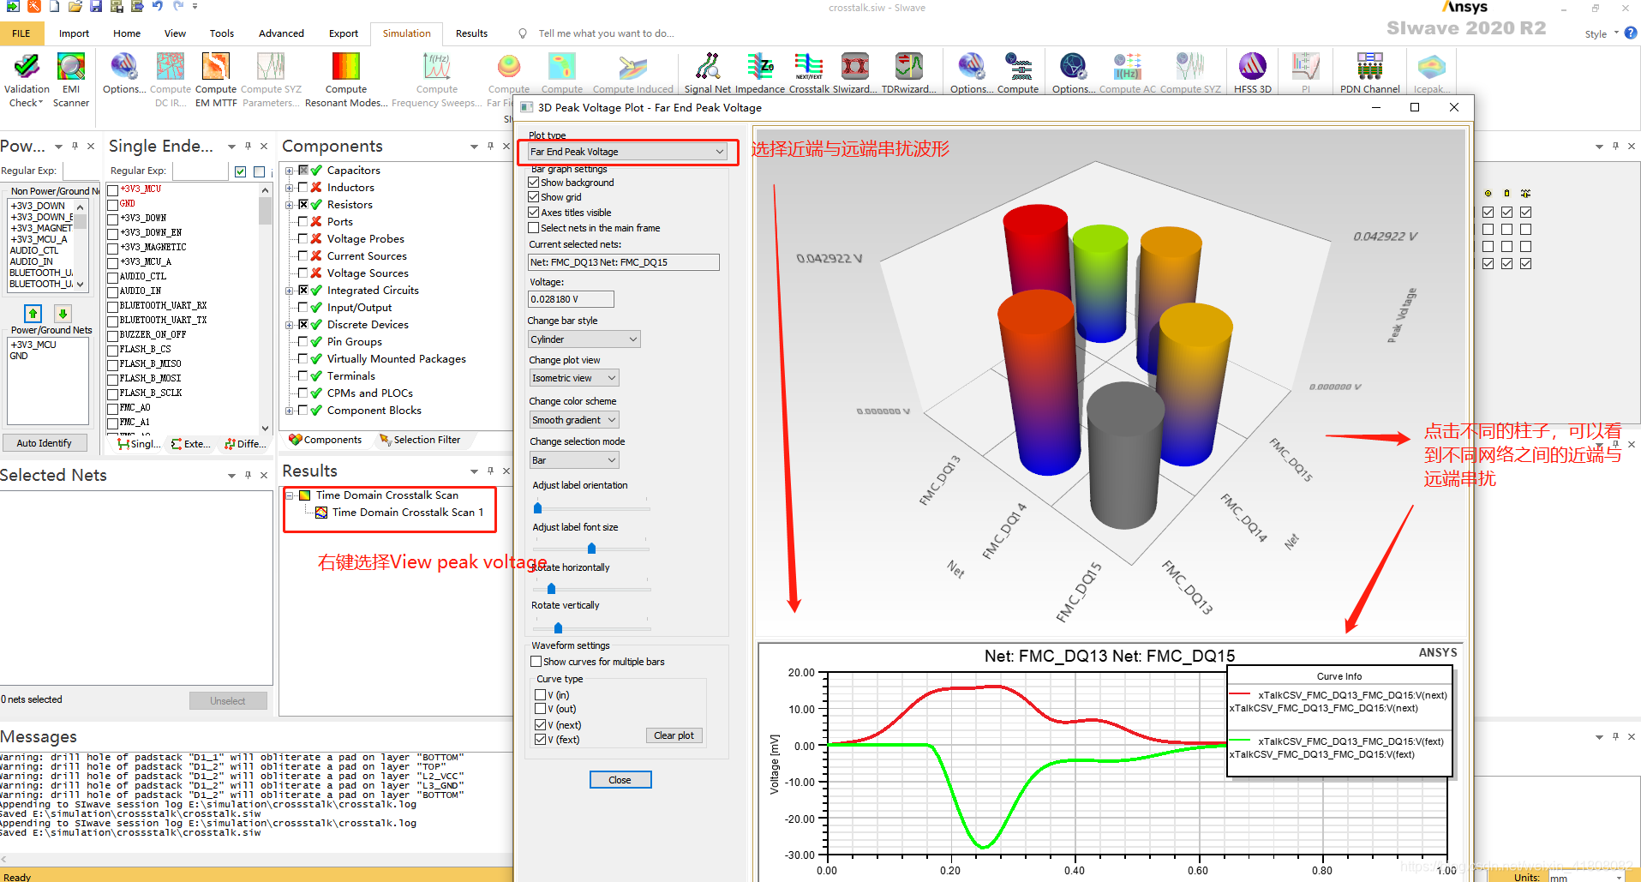This screenshot has width=1641, height=882.
Task: Open the SIwizard tool
Action: 854,73
